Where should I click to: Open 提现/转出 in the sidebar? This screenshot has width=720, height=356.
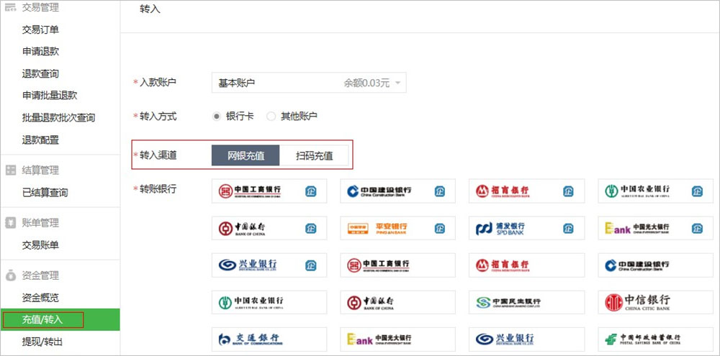[x=42, y=342]
